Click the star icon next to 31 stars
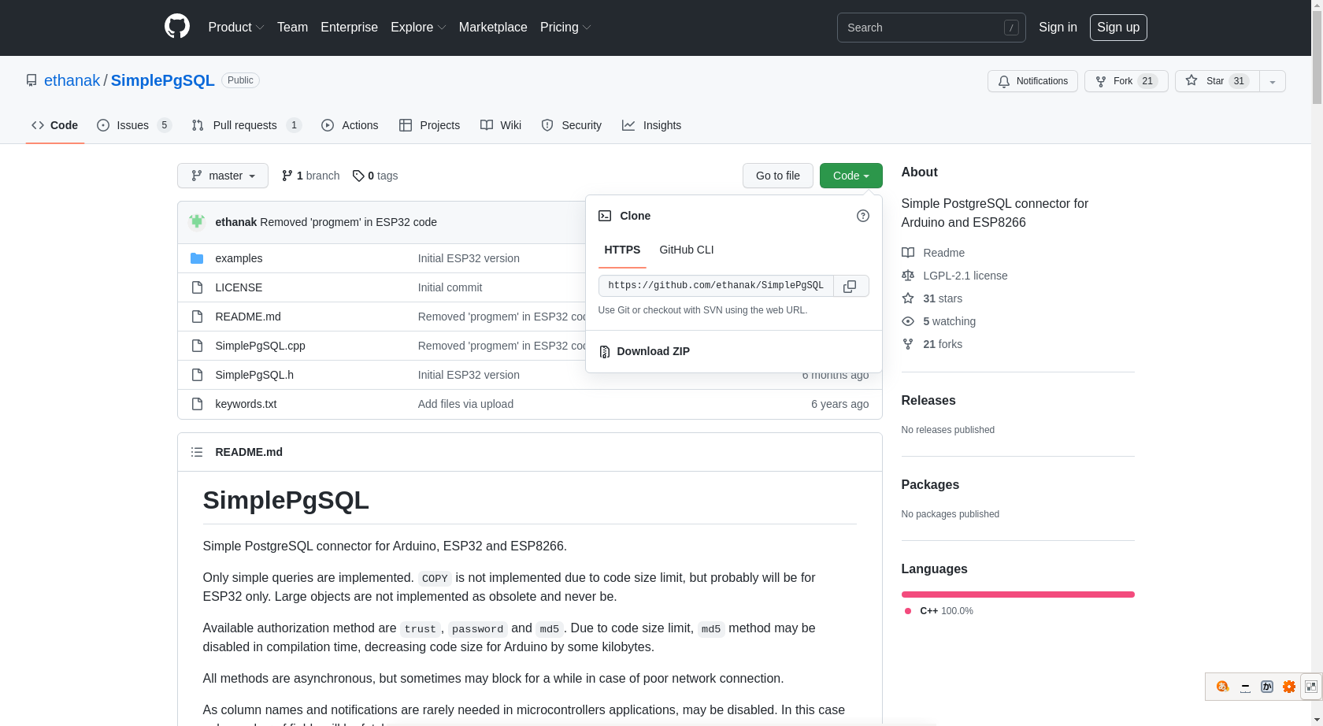The image size is (1323, 726). point(908,298)
